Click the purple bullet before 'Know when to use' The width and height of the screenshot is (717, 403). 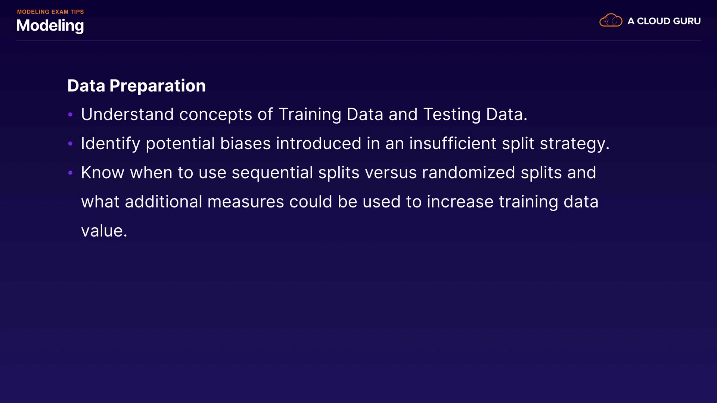(x=70, y=173)
